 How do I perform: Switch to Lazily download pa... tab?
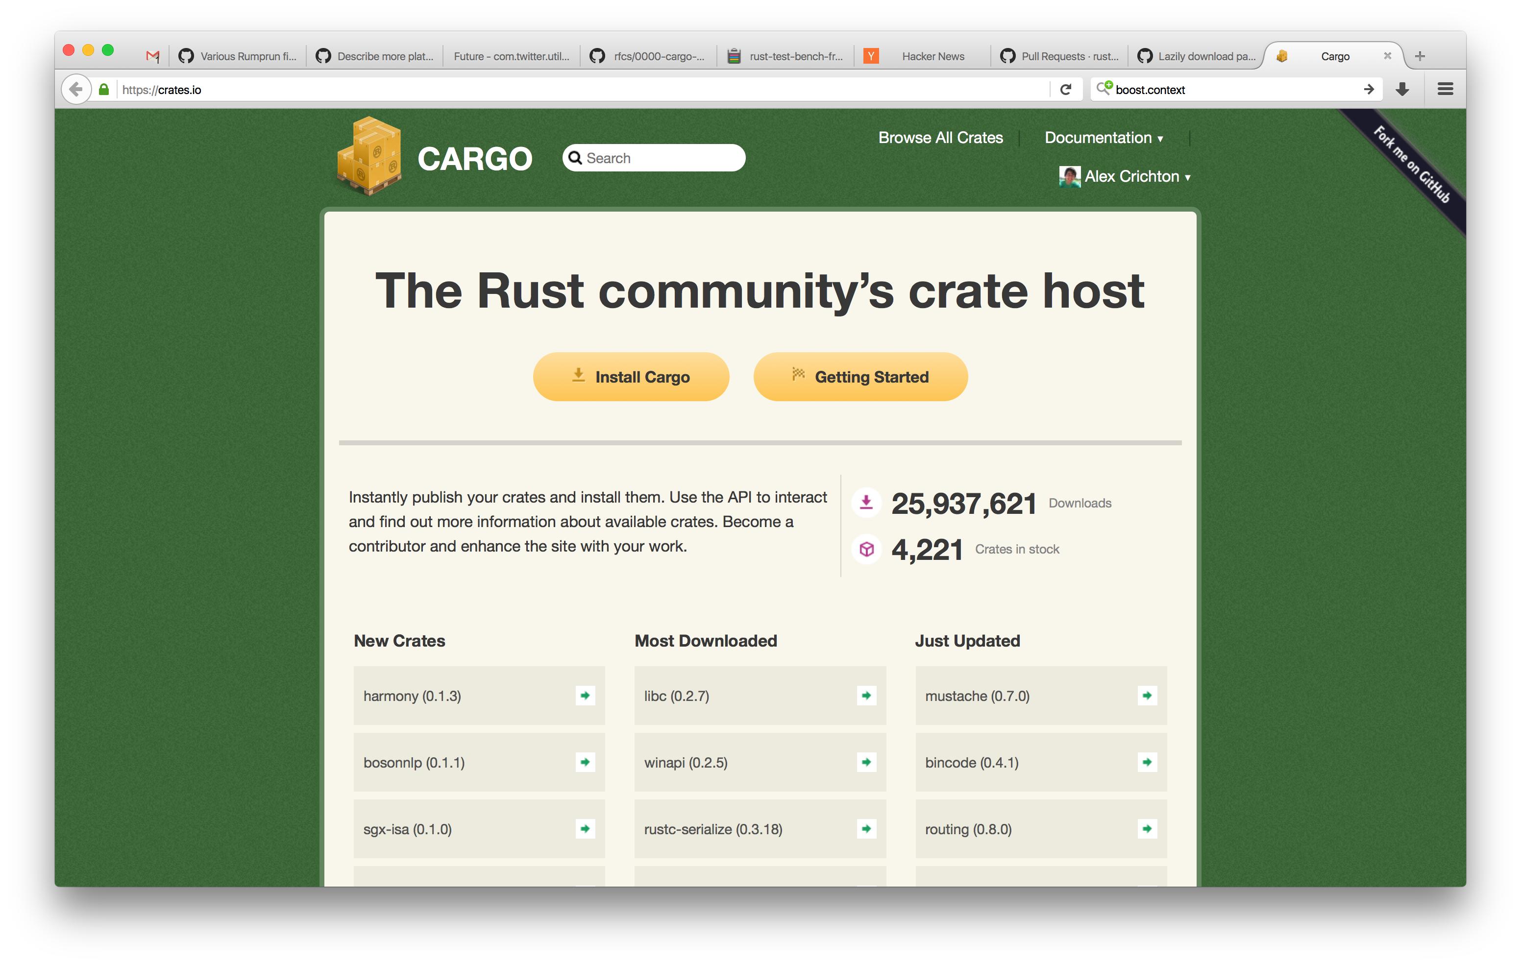pos(1196,56)
